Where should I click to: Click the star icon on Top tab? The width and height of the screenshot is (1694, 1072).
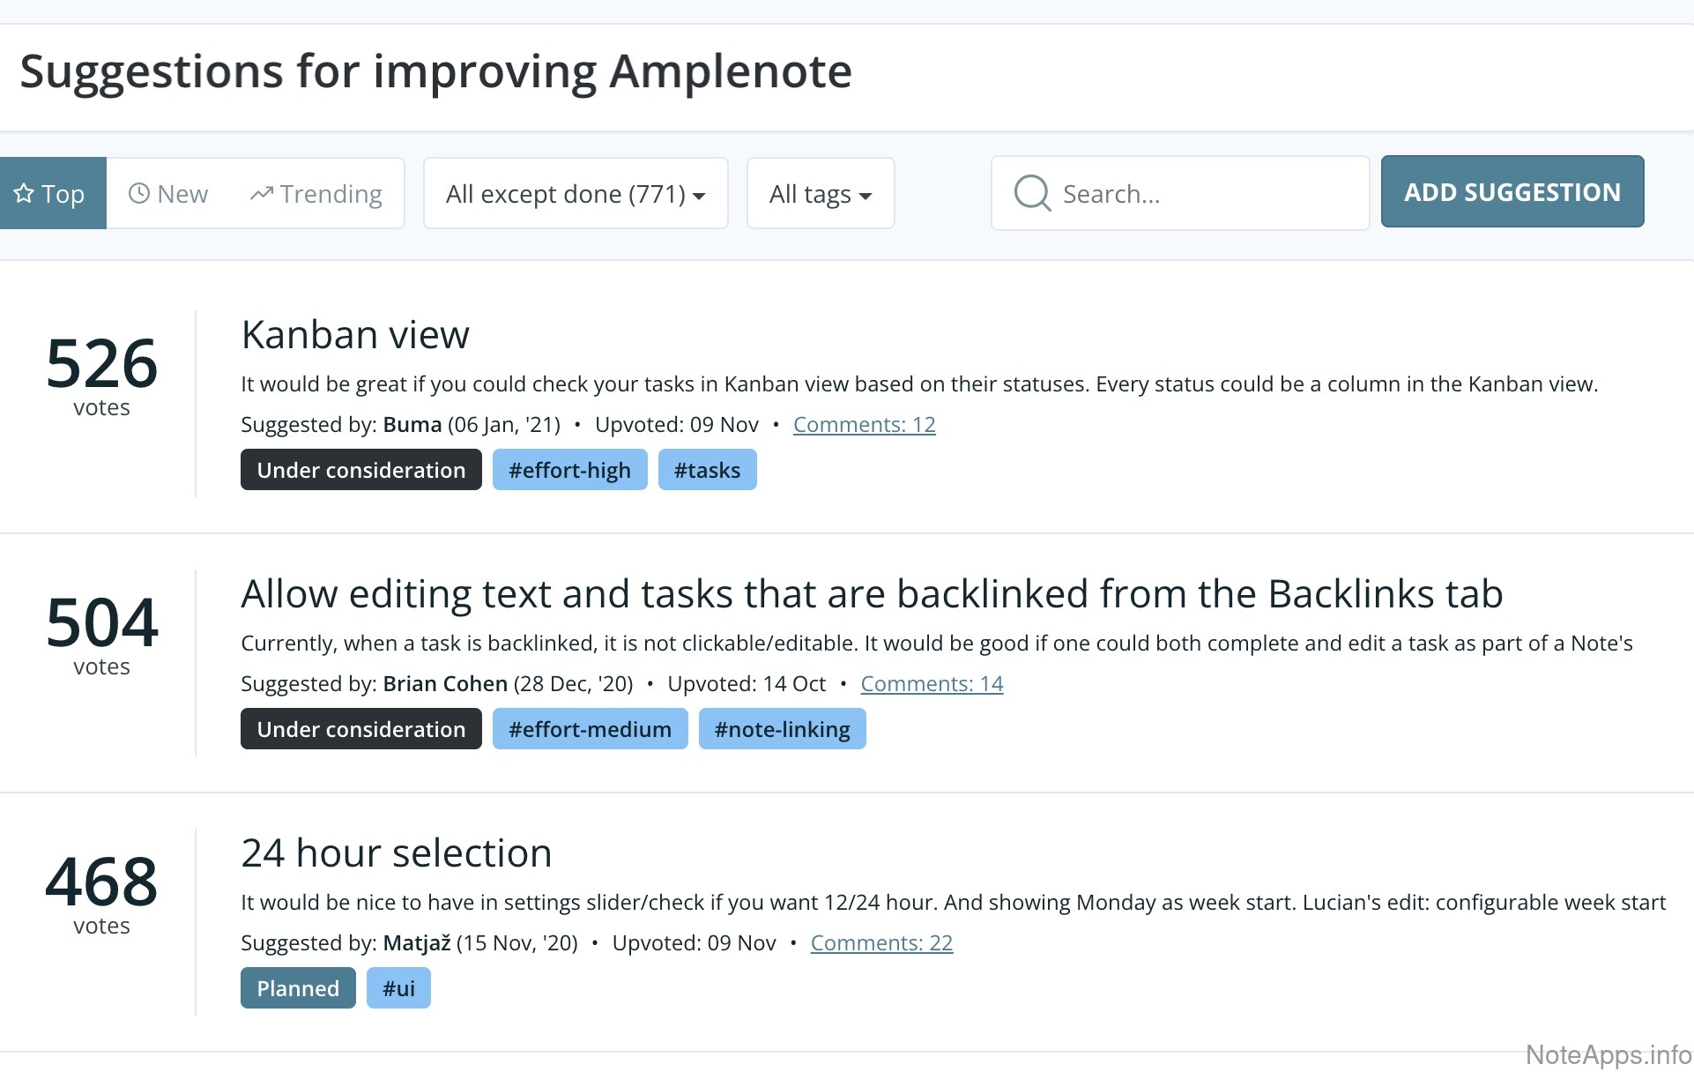click(x=24, y=193)
